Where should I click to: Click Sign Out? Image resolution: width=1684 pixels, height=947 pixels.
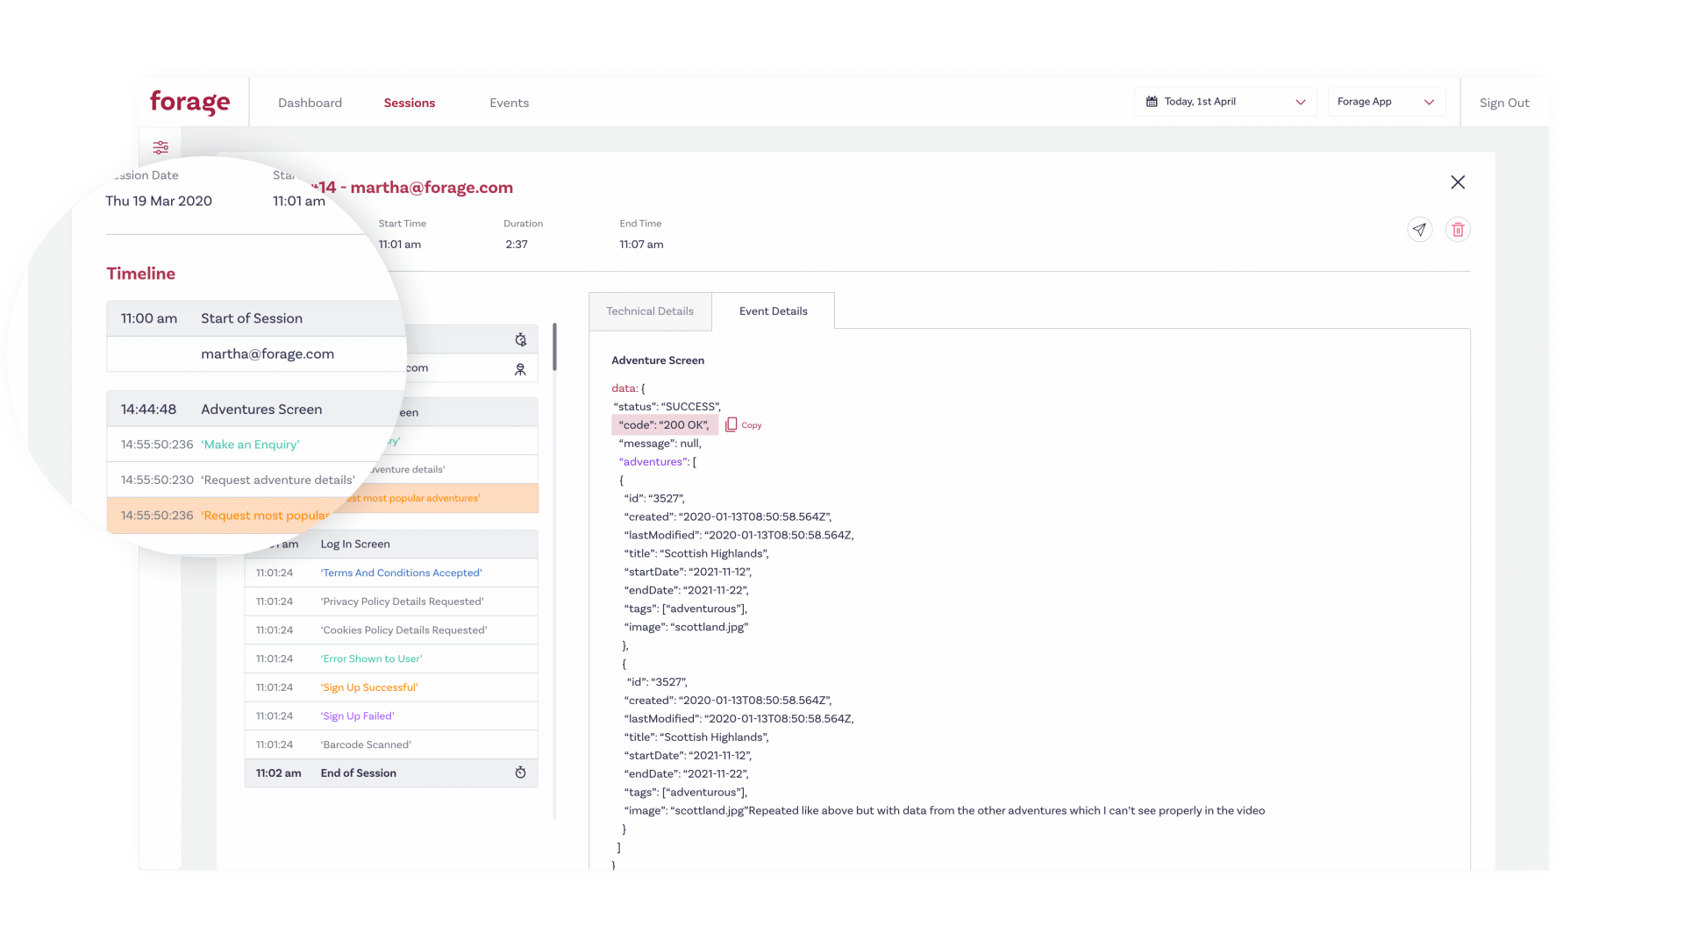[1504, 103]
